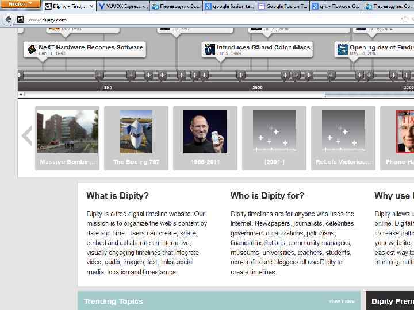Open the Phone-Ha... magazine cover thumbnail
The image size is (414, 310).
(x=397, y=138)
